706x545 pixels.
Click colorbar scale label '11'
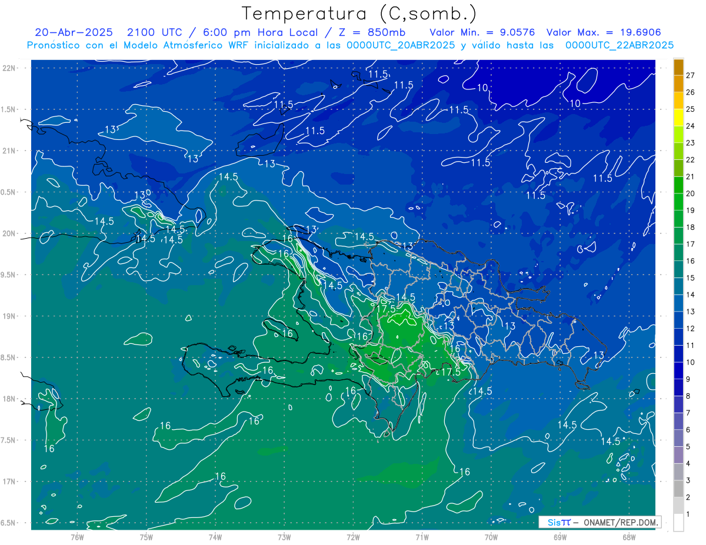(x=691, y=345)
